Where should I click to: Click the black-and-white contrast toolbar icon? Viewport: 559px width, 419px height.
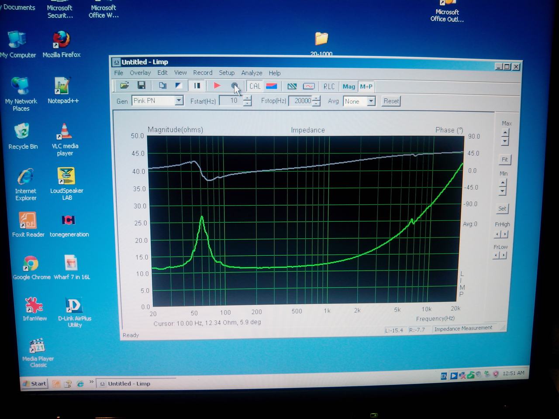tap(178, 86)
